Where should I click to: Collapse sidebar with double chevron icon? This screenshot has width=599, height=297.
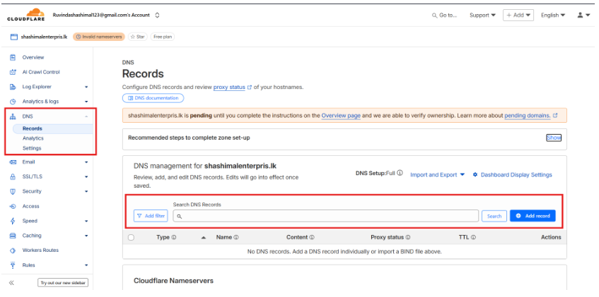click(x=11, y=282)
